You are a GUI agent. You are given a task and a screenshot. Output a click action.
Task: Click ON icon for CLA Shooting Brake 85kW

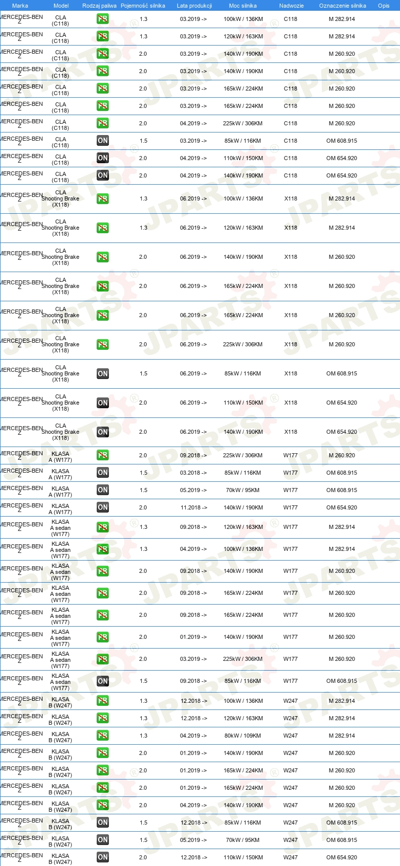[x=103, y=374]
